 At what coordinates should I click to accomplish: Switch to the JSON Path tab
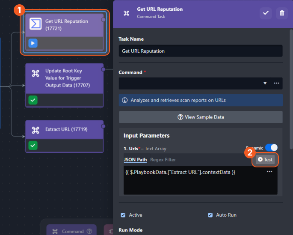[x=135, y=160]
